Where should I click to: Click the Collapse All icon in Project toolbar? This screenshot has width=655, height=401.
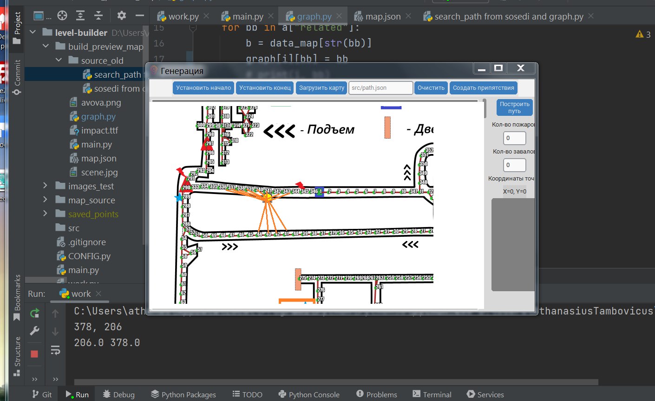[x=98, y=16]
